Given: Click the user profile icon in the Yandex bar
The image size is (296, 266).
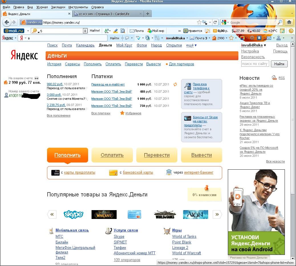Looking at the screenshot, I should pos(278,38).
